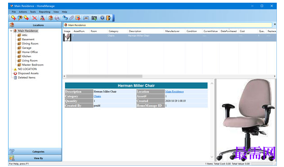Click the chair thumbnail in the asset row
284x167 pixels.
pos(67,38)
